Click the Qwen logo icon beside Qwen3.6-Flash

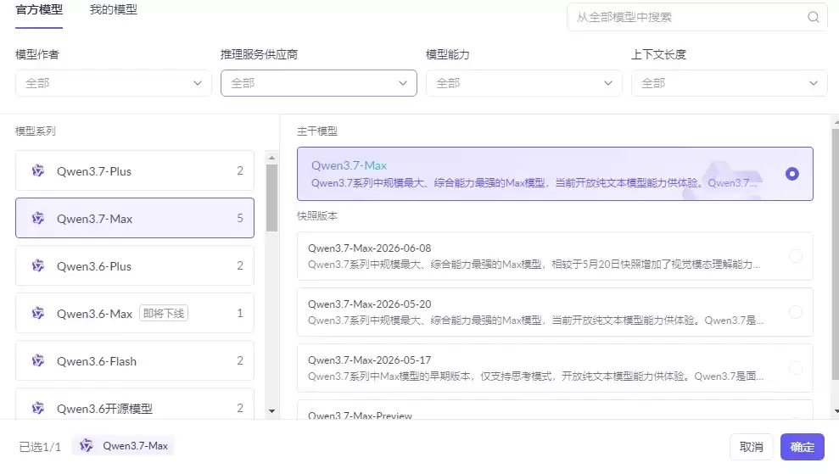[x=38, y=360]
